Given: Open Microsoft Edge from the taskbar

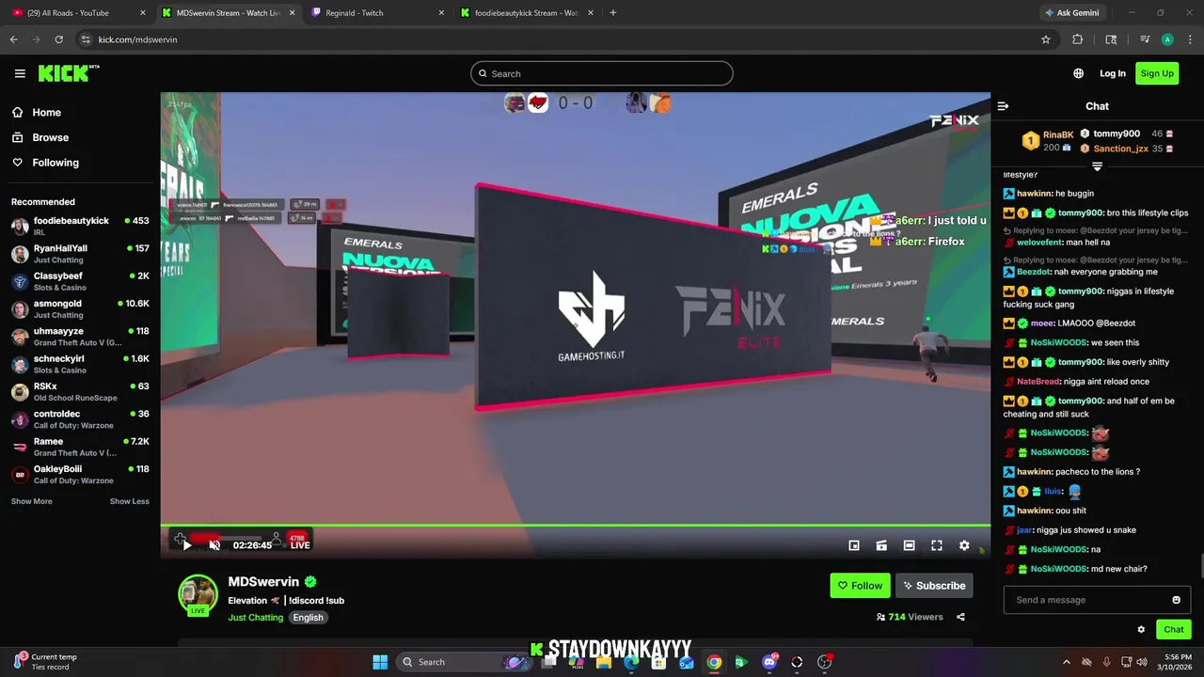Looking at the screenshot, I should coord(631,662).
